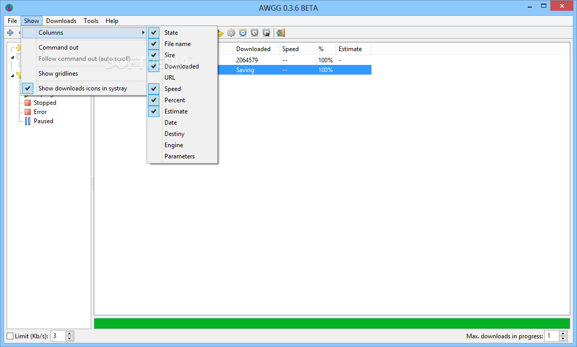This screenshot has height=347, width=577.
Task: Click the exit door toolbar icon
Action: pyautogui.click(x=281, y=33)
